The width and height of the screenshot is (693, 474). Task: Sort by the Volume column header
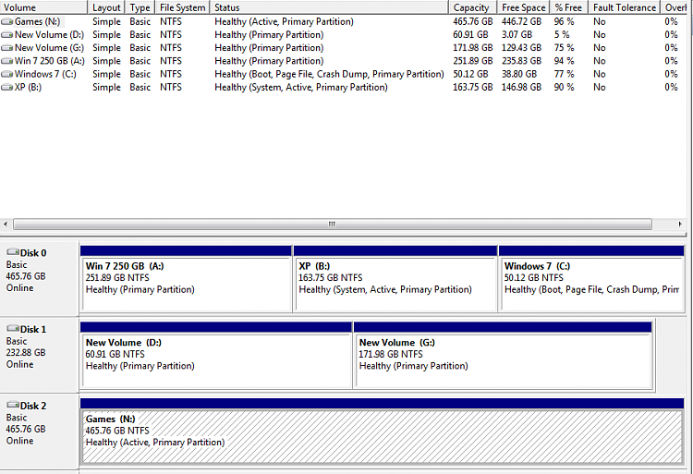pyautogui.click(x=43, y=7)
